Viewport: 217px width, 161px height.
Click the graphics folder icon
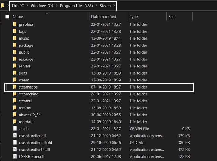click(x=15, y=24)
